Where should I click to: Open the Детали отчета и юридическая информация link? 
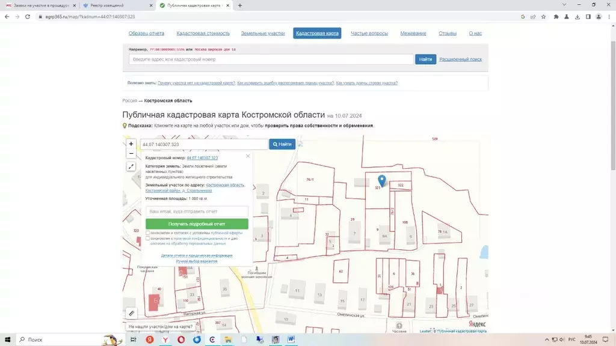[197, 255]
